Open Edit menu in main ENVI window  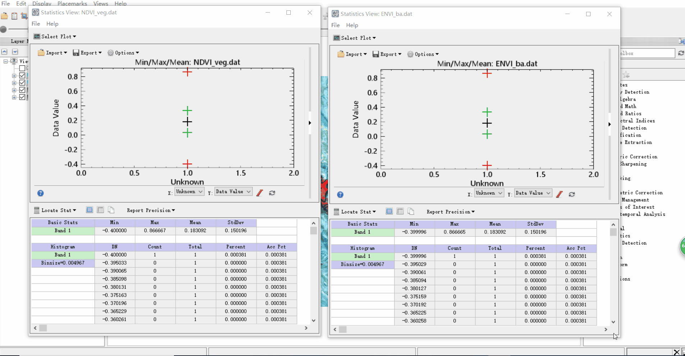pos(21,4)
